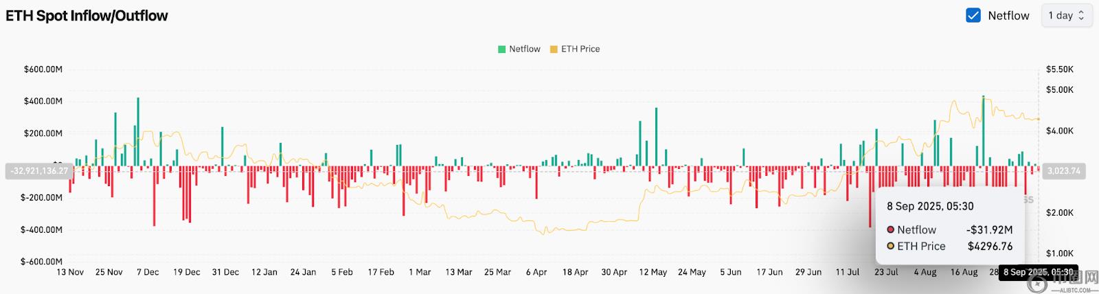The width and height of the screenshot is (1099, 294).
Task: Toggle the ETH Price series via legend label
Action: (580, 49)
